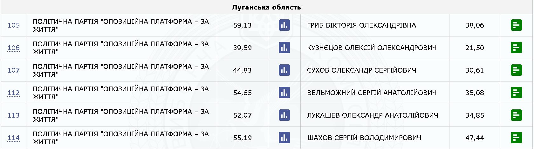Open district 105 link
This screenshot has height=149, width=534.
14,25
